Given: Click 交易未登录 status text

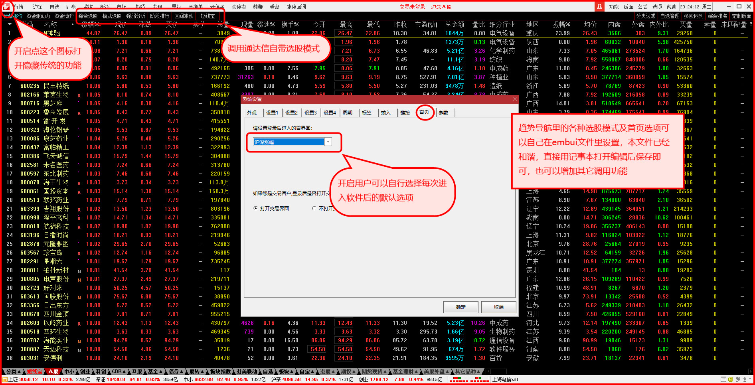Looking at the screenshot, I should (x=412, y=7).
